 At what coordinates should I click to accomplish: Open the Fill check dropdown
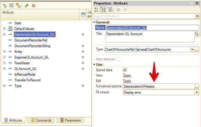(196, 92)
